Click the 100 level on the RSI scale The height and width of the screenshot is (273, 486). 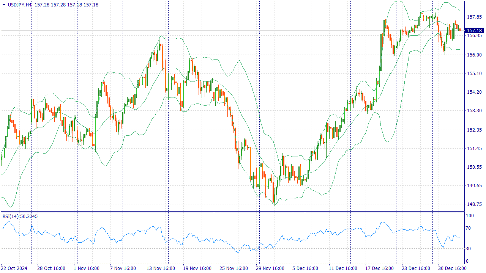pyautogui.click(x=470, y=216)
